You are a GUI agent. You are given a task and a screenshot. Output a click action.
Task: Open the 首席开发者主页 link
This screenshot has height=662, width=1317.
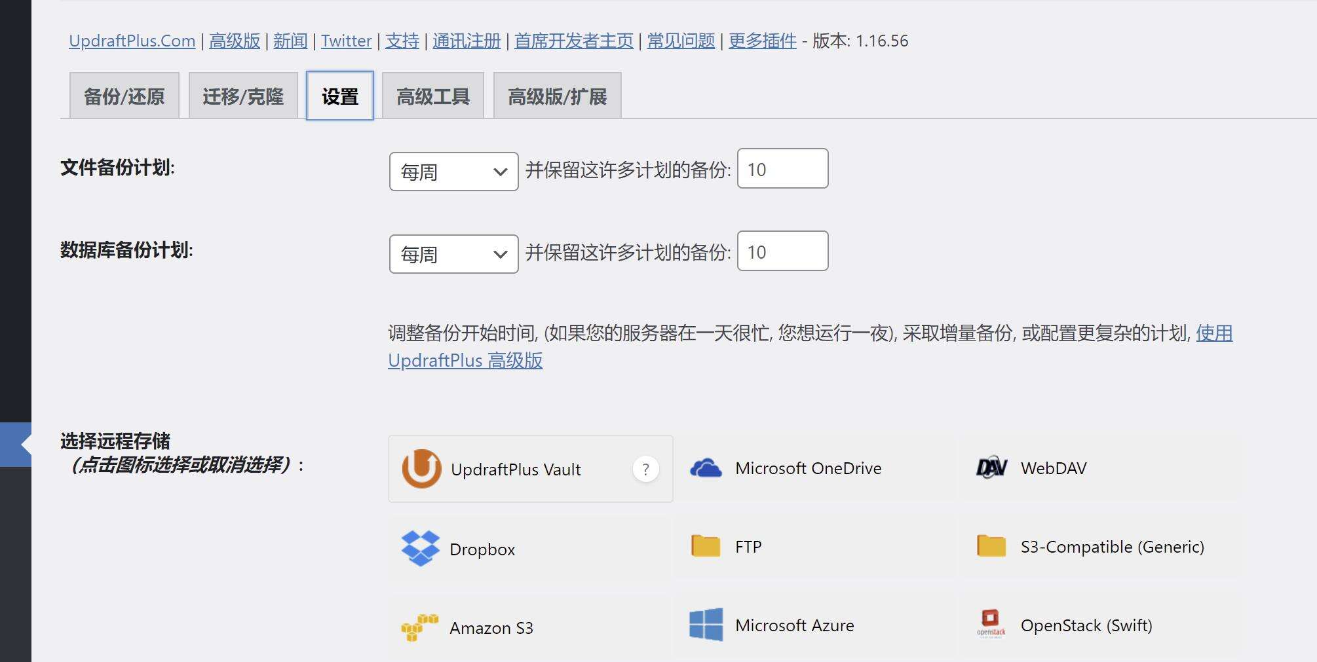(x=574, y=41)
